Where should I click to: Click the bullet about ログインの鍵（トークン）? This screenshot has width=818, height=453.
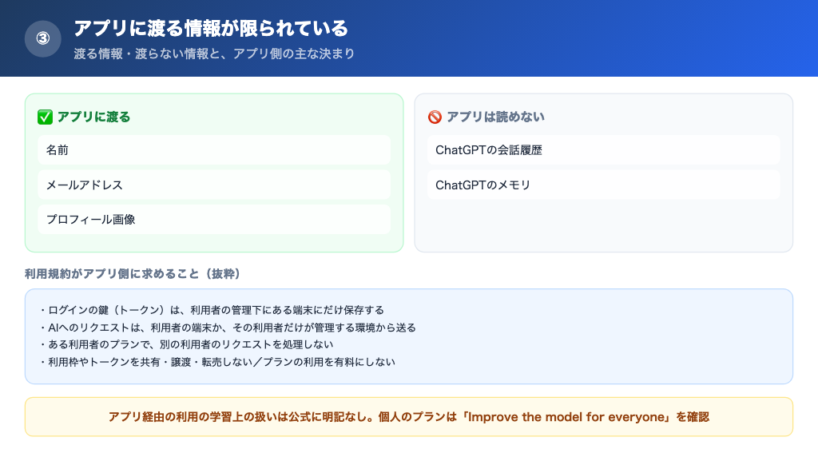point(211,310)
